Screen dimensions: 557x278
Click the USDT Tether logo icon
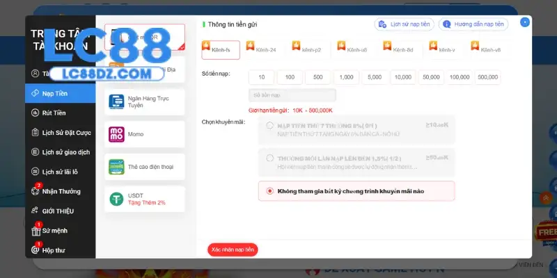[116, 199]
